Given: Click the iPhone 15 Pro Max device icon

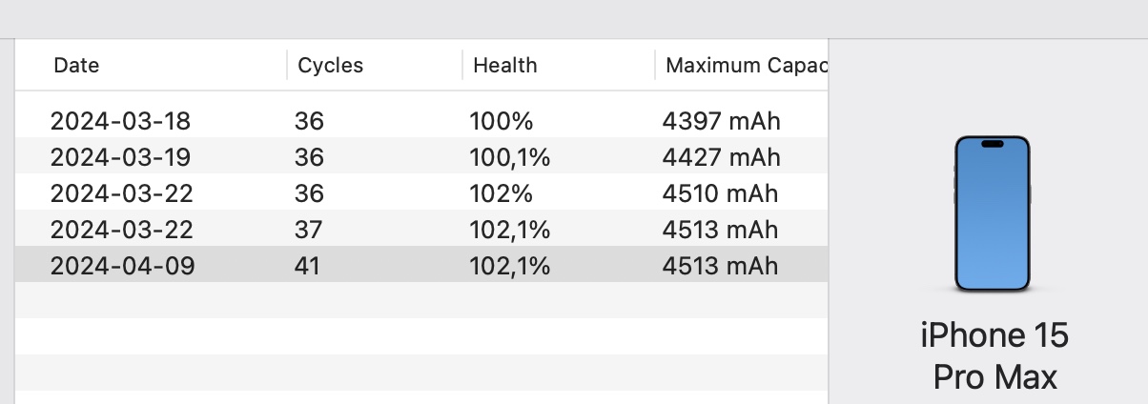Looking at the screenshot, I should click(x=993, y=213).
